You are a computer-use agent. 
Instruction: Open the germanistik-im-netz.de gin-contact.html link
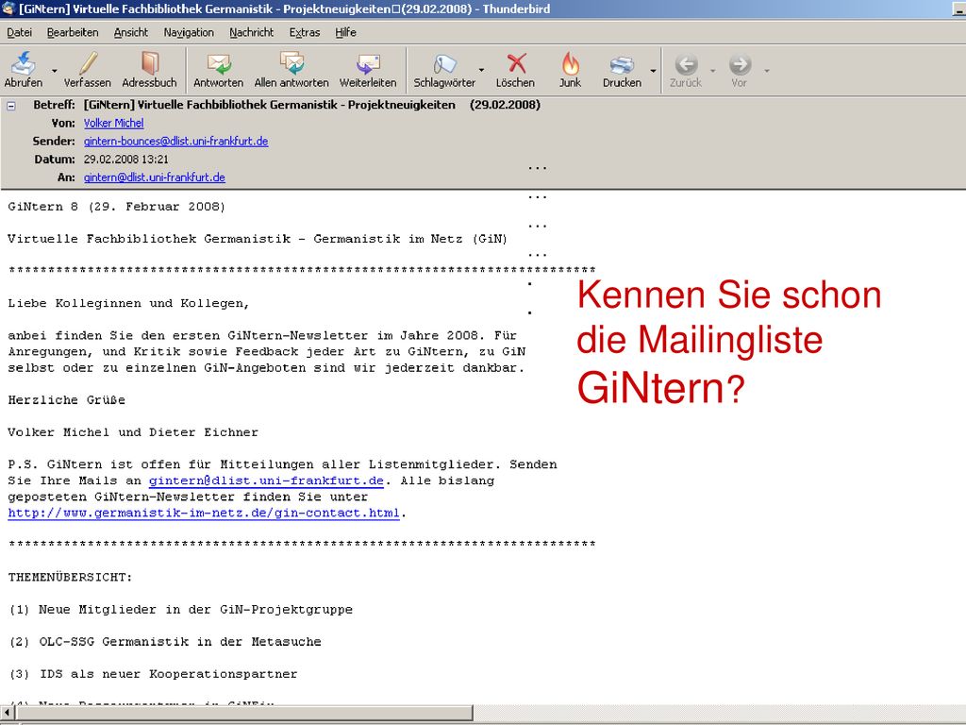(x=204, y=513)
